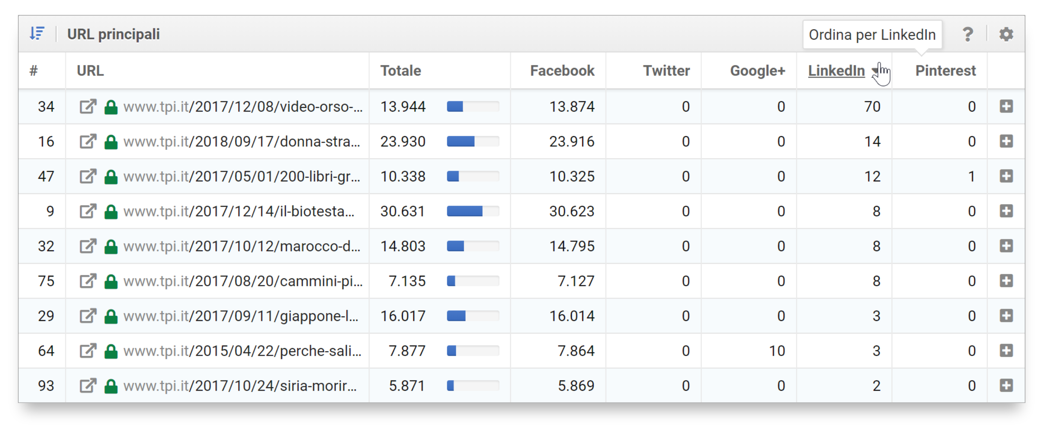The image size is (1040, 428).
Task: Click the sort icon beside URL principali
Action: tap(37, 34)
